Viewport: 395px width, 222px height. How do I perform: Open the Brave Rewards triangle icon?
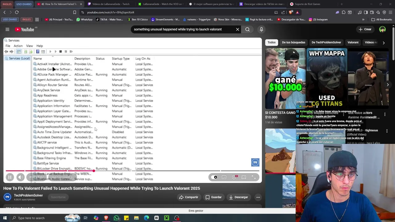point(297,12)
